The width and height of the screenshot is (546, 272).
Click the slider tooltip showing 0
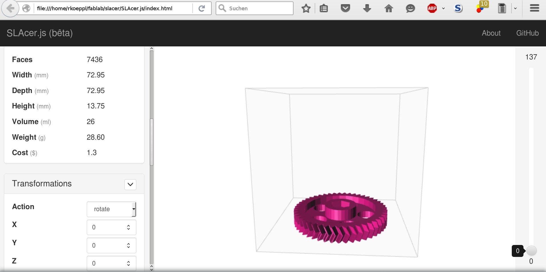[x=518, y=251]
